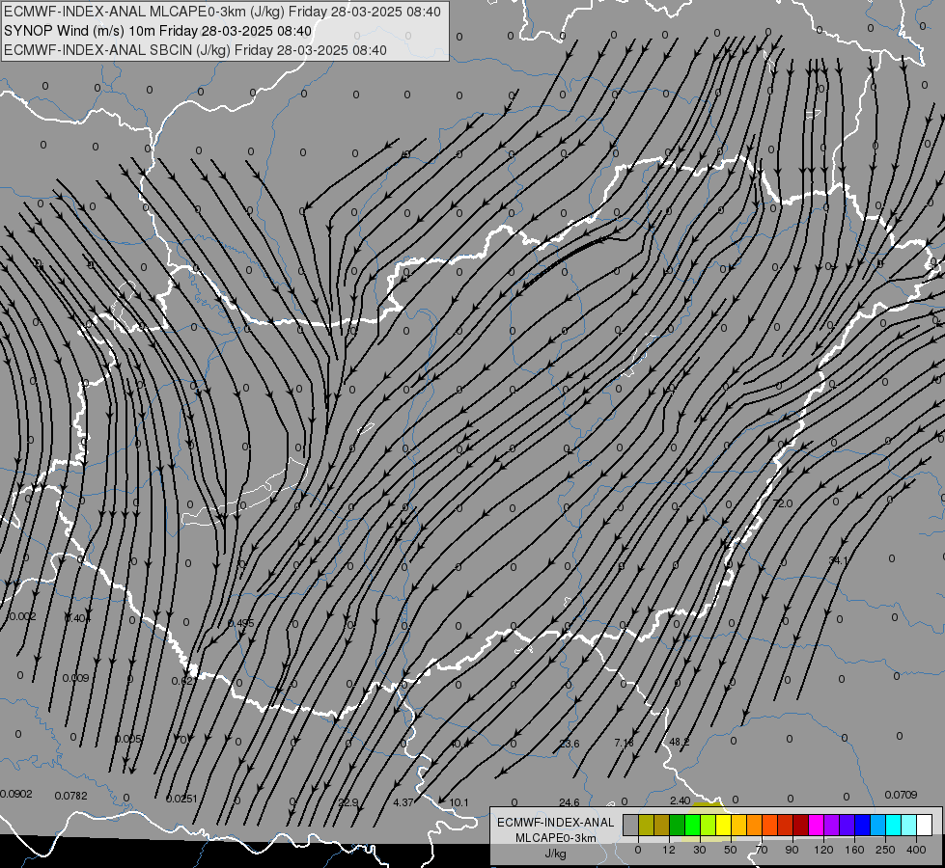
Task: Click the map value 24.6
Action: pos(569,802)
